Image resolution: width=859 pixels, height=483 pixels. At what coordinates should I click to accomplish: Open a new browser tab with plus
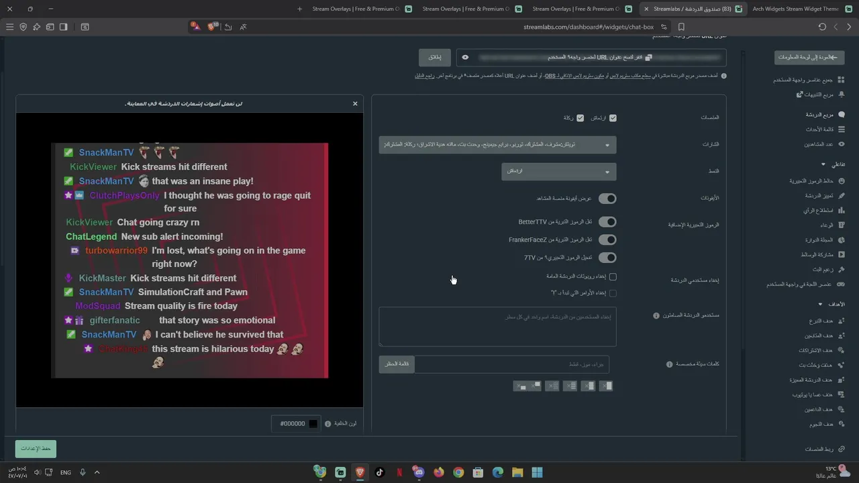pyautogui.click(x=299, y=9)
